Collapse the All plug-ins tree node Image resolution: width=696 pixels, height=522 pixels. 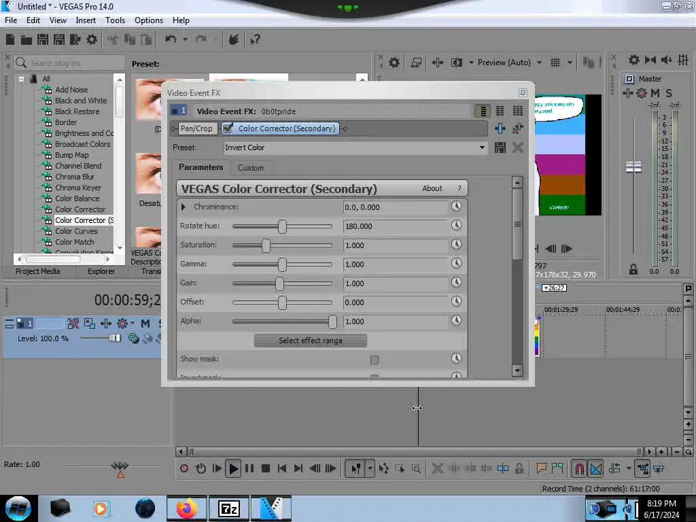pyautogui.click(x=21, y=79)
